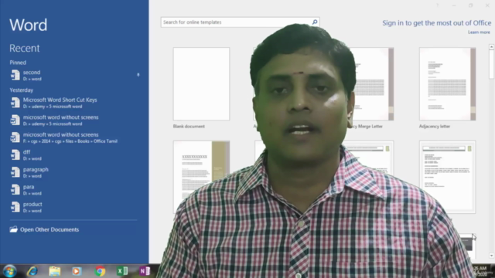The height and width of the screenshot is (278, 495).
Task: Open the media player taskbar icon
Action: click(77, 271)
